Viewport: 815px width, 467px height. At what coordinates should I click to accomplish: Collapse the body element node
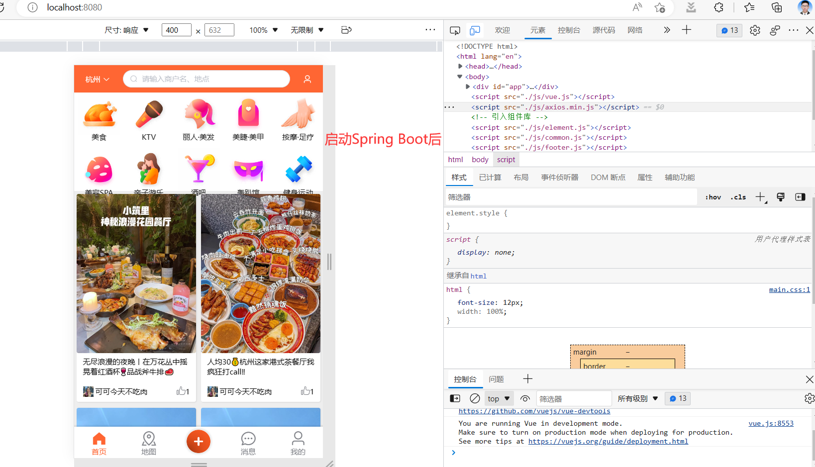tap(460, 77)
